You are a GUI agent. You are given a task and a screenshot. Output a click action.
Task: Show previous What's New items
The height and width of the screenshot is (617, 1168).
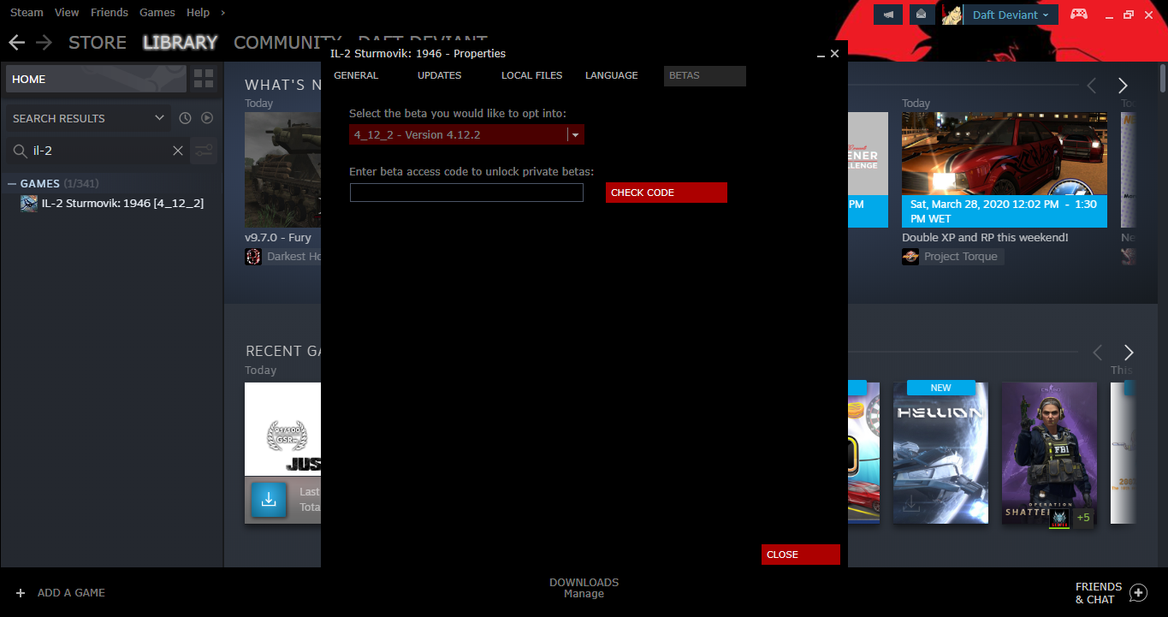click(1092, 86)
